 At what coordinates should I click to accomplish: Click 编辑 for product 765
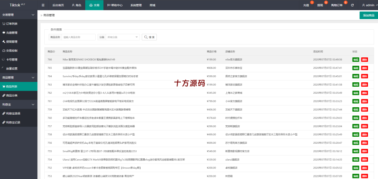[x=355, y=68]
